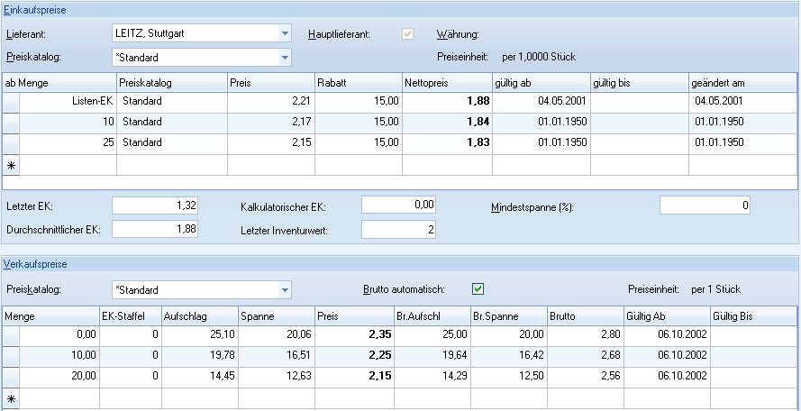Viewport: 801px width, 411px height.
Task: Open the Lieferant dropdown showing LEITZ, Stuttgart
Action: pos(285,33)
